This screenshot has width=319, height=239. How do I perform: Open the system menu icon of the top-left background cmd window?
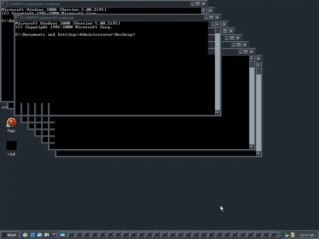[x=4, y=4]
